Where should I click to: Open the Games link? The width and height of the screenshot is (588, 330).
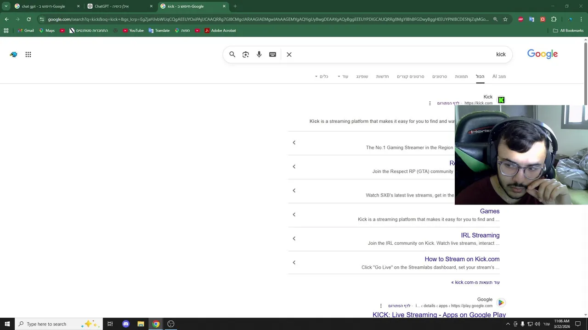[490, 211]
